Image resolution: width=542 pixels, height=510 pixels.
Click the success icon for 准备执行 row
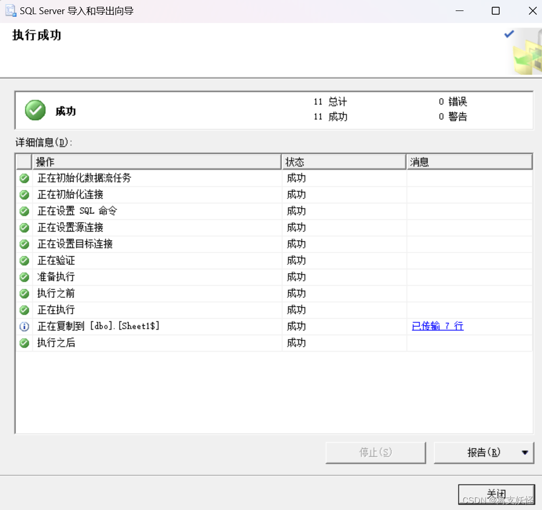click(24, 277)
